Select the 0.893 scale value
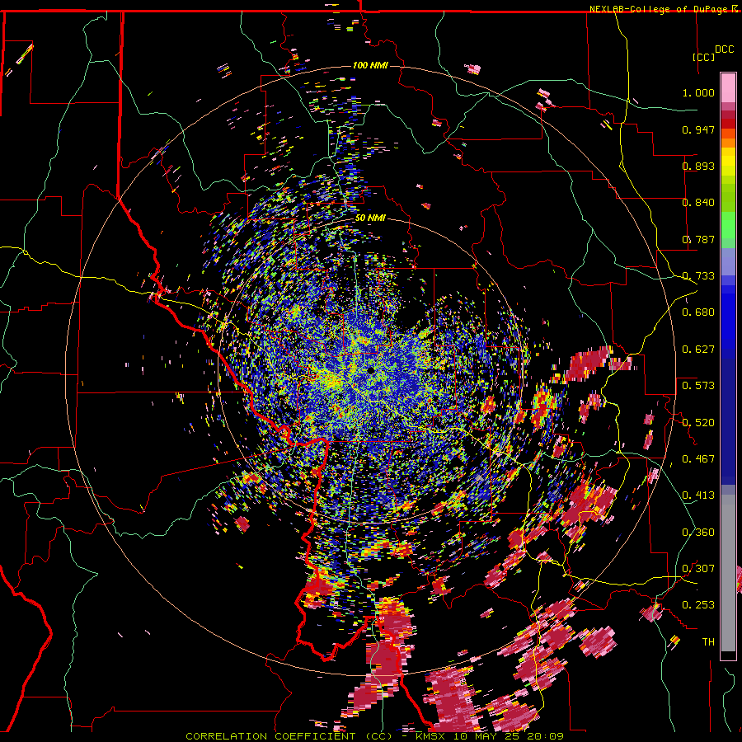 [698, 166]
